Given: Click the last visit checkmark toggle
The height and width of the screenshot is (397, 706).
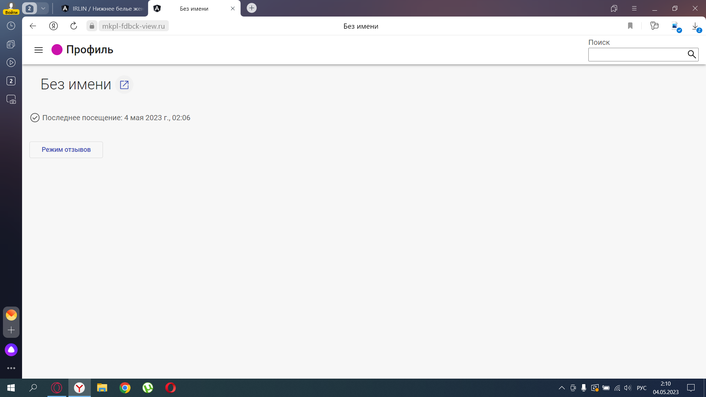Looking at the screenshot, I should tap(35, 118).
